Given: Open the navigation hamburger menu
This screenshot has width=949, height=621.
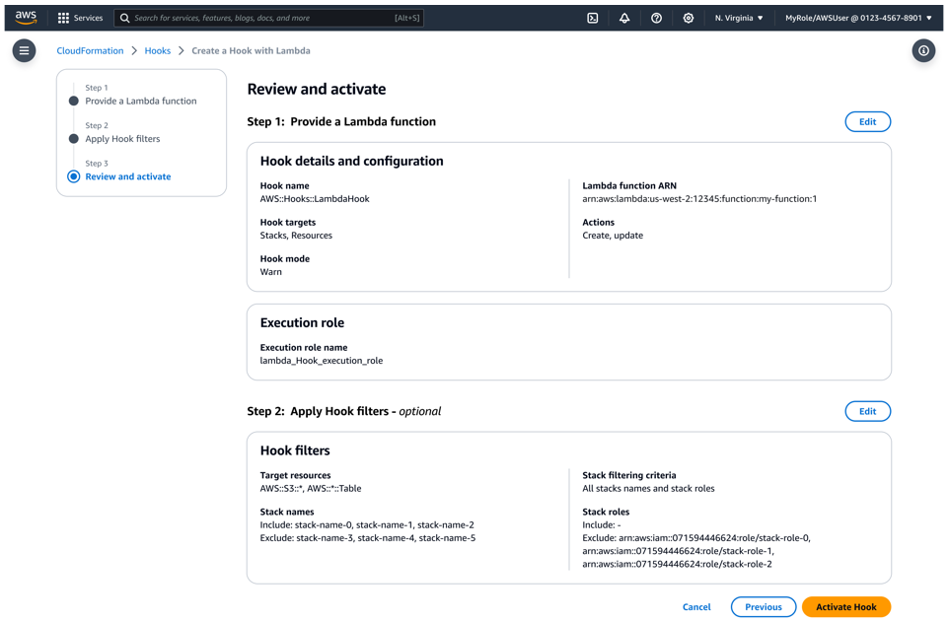Looking at the screenshot, I should point(23,50).
